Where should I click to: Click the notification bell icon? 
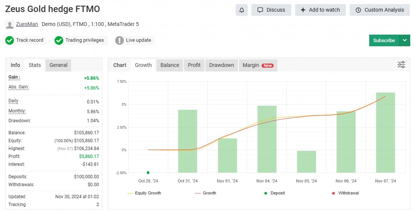pyautogui.click(x=242, y=10)
